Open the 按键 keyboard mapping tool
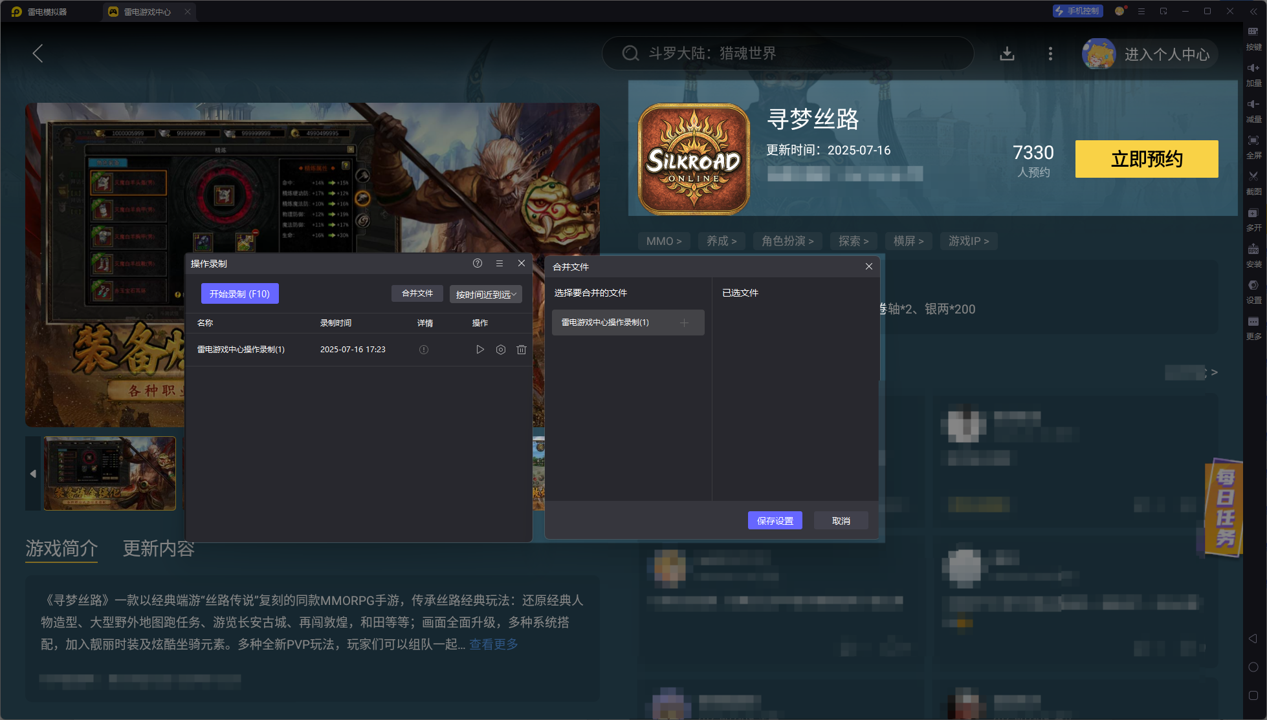The height and width of the screenshot is (720, 1267). click(1253, 38)
